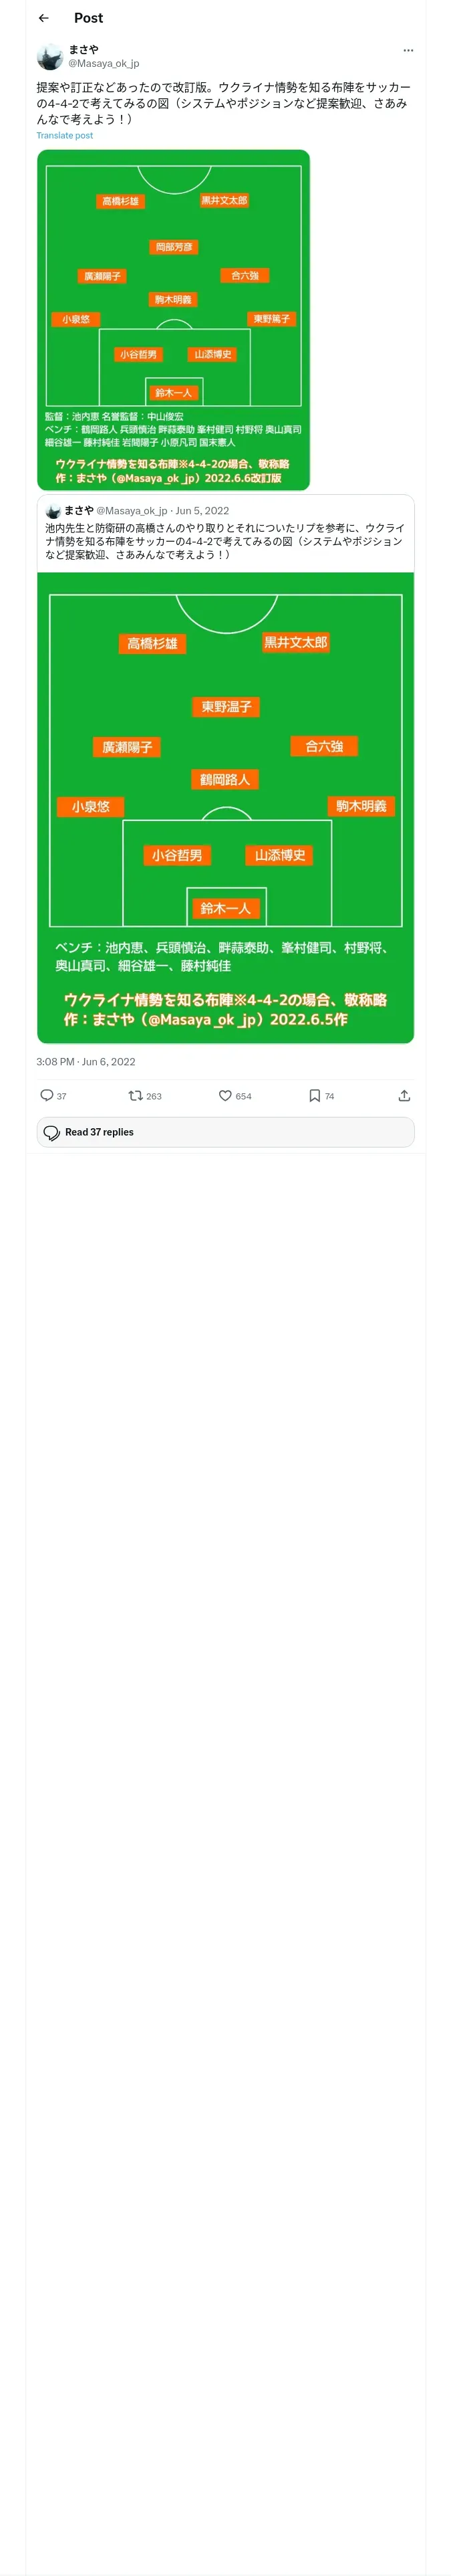Click the share upload icon
This screenshot has height=2576, width=451.
pyautogui.click(x=404, y=1095)
